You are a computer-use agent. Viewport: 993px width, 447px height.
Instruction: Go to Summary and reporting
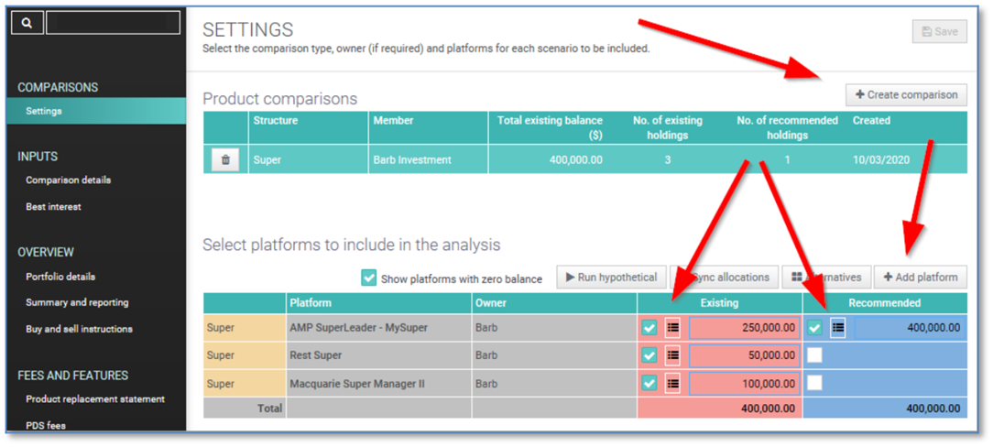pyautogui.click(x=77, y=302)
